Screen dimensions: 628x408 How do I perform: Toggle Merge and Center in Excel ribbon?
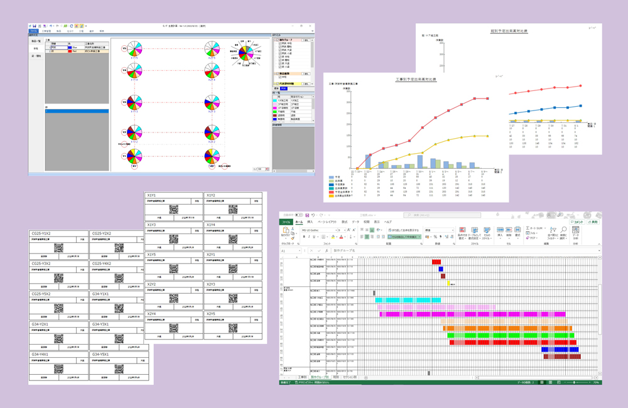point(404,237)
